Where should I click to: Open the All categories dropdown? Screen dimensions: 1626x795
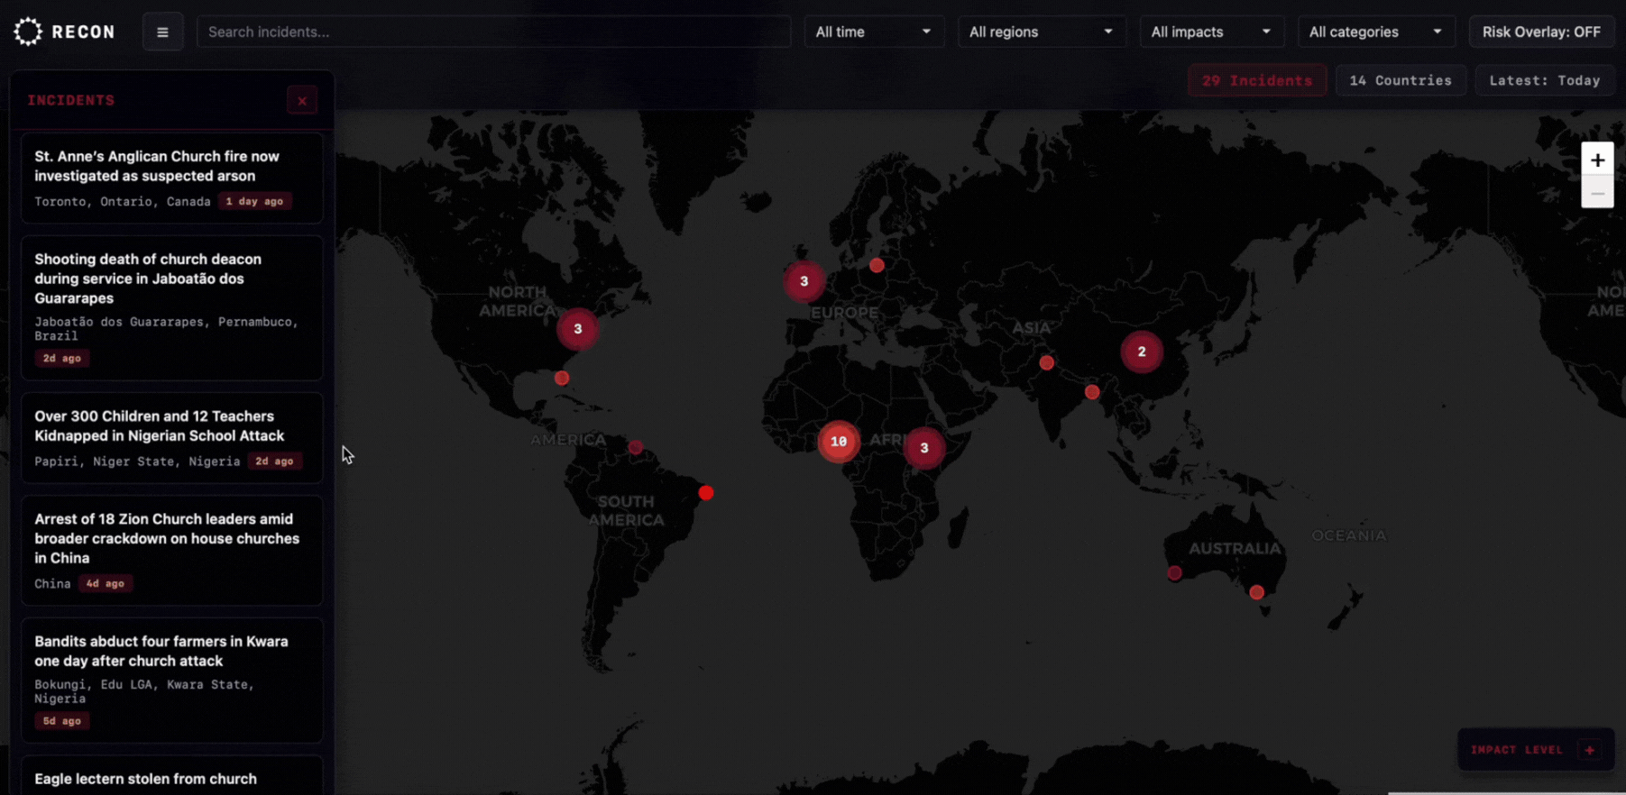coord(1375,32)
